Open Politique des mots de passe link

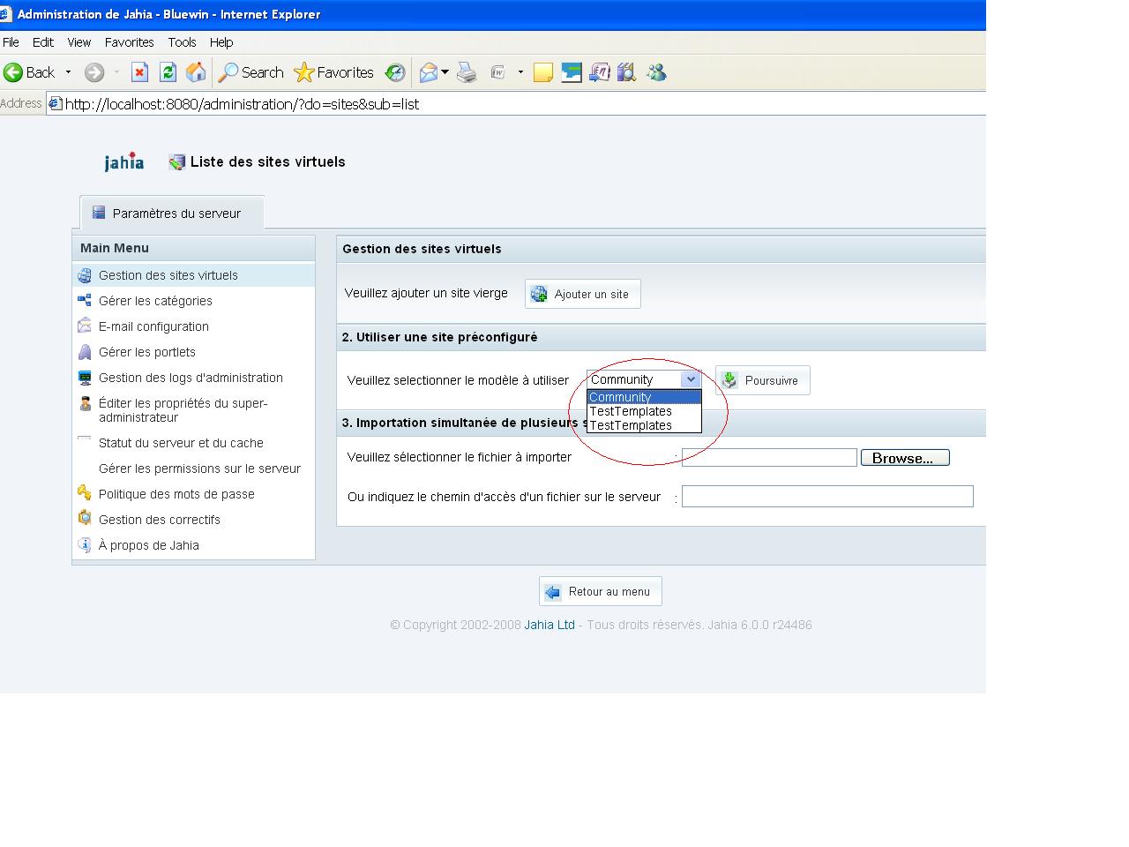pos(176,494)
